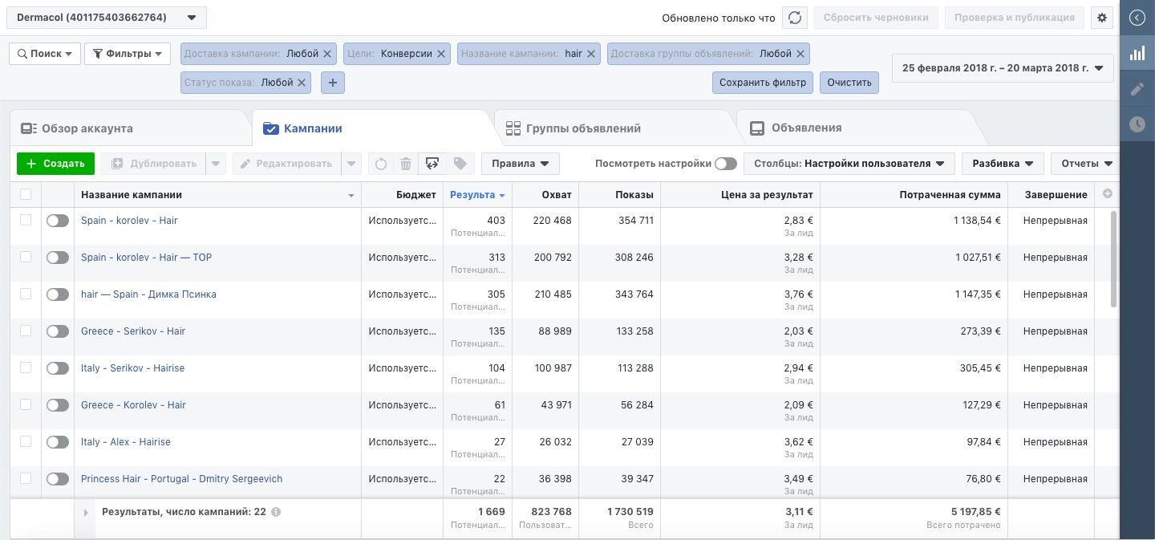Collapse the right sidebar with the arrow icon
Viewport: 1155px width, 540px height.
(1137, 18)
